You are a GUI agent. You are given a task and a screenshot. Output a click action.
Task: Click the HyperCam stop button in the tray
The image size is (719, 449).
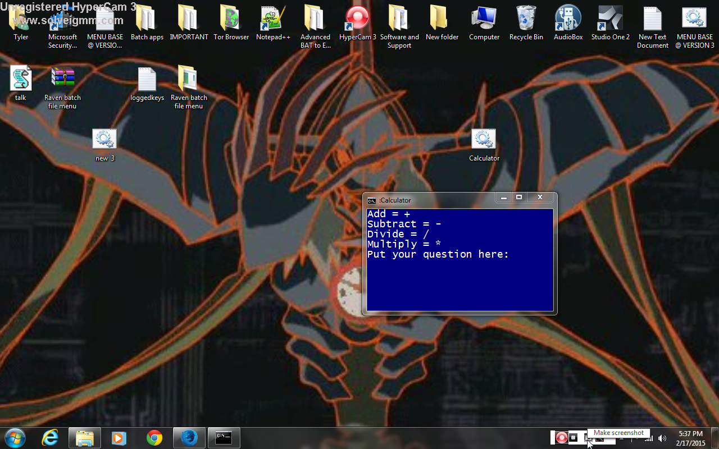(573, 438)
